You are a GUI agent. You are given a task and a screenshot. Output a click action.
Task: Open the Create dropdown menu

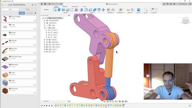coord(65,13)
